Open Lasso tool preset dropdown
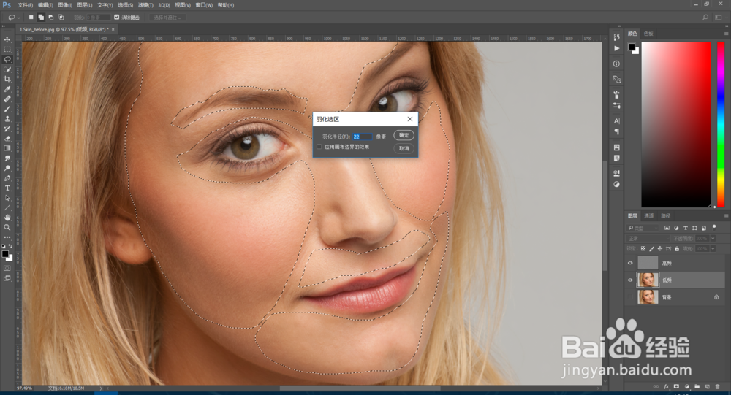The width and height of the screenshot is (731, 395). [x=19, y=18]
